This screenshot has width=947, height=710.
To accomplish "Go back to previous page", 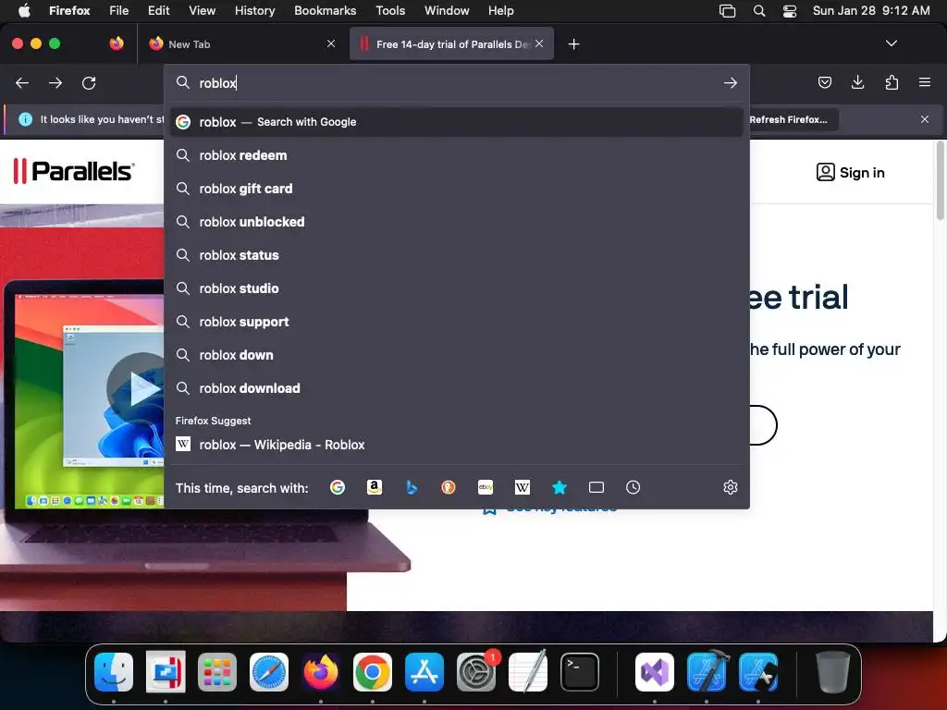I will tap(22, 82).
